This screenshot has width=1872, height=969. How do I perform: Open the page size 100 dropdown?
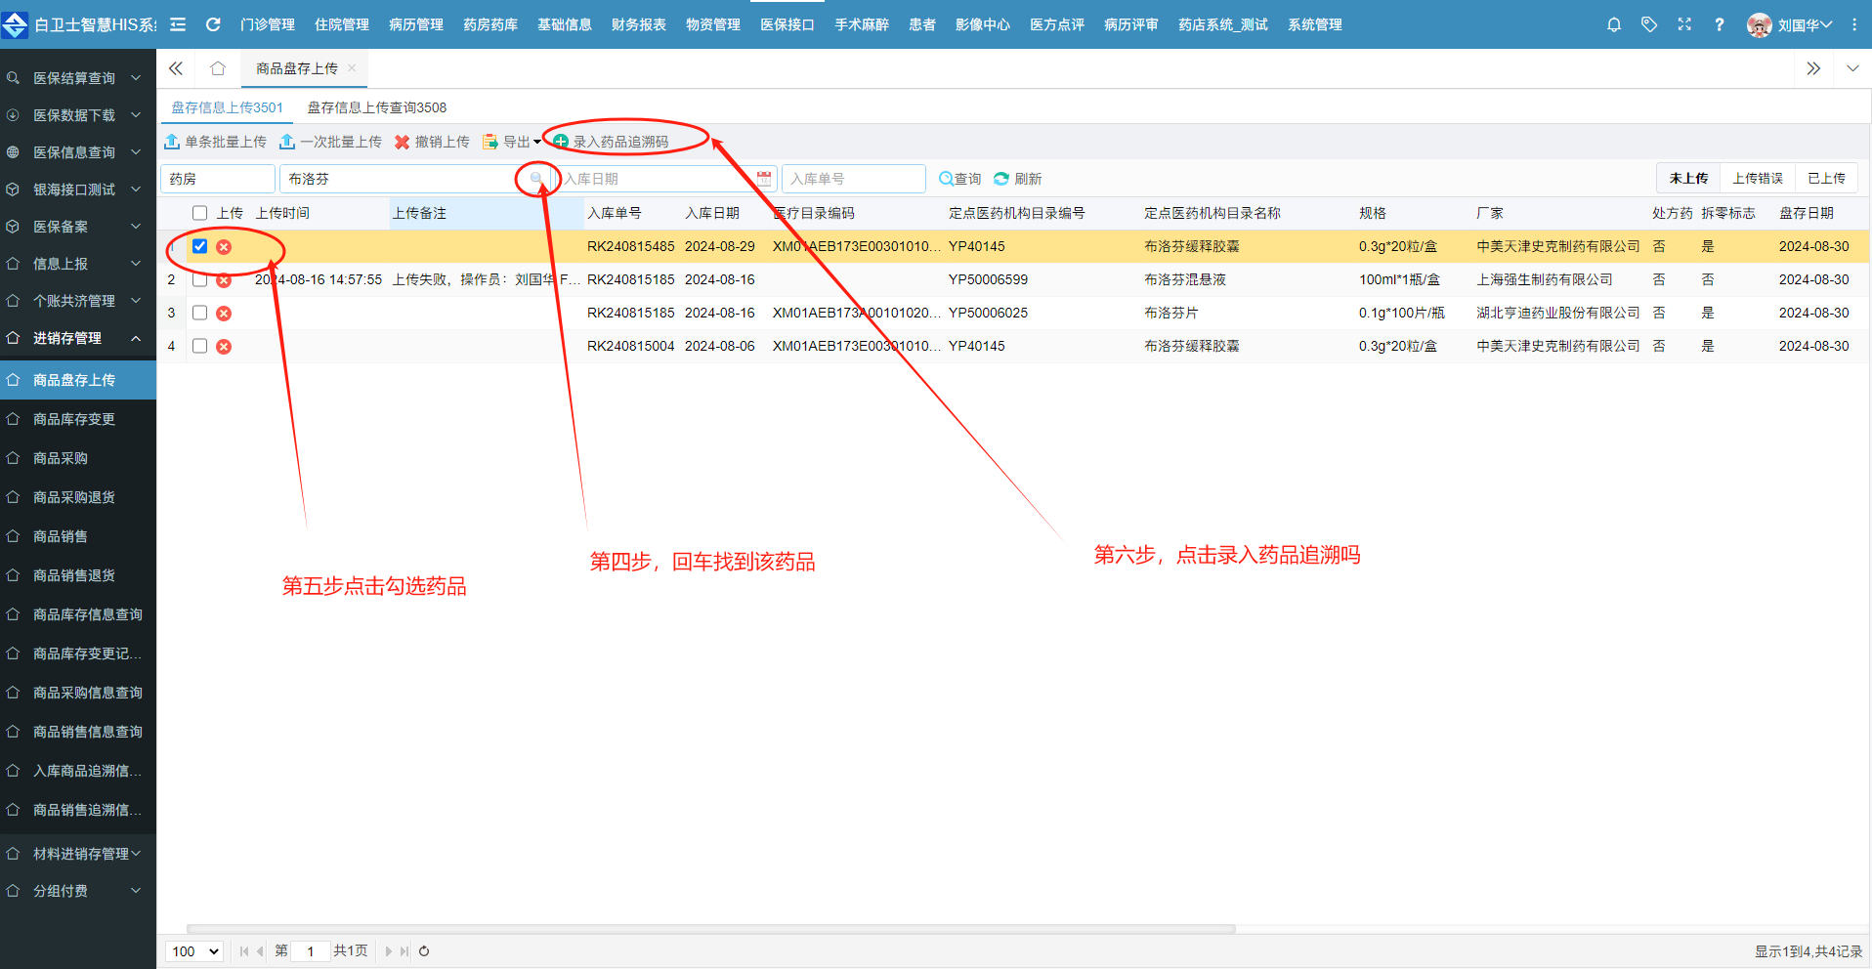coord(195,951)
